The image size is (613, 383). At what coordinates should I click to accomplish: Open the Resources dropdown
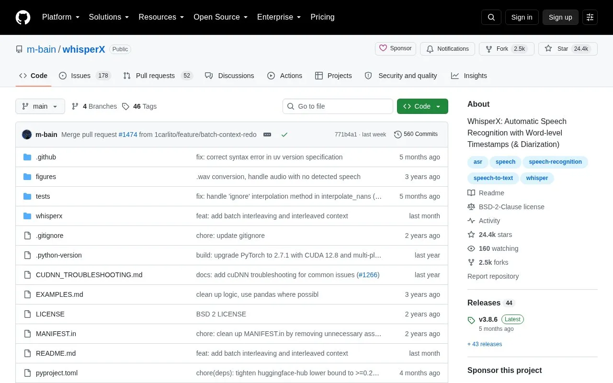tap(161, 17)
